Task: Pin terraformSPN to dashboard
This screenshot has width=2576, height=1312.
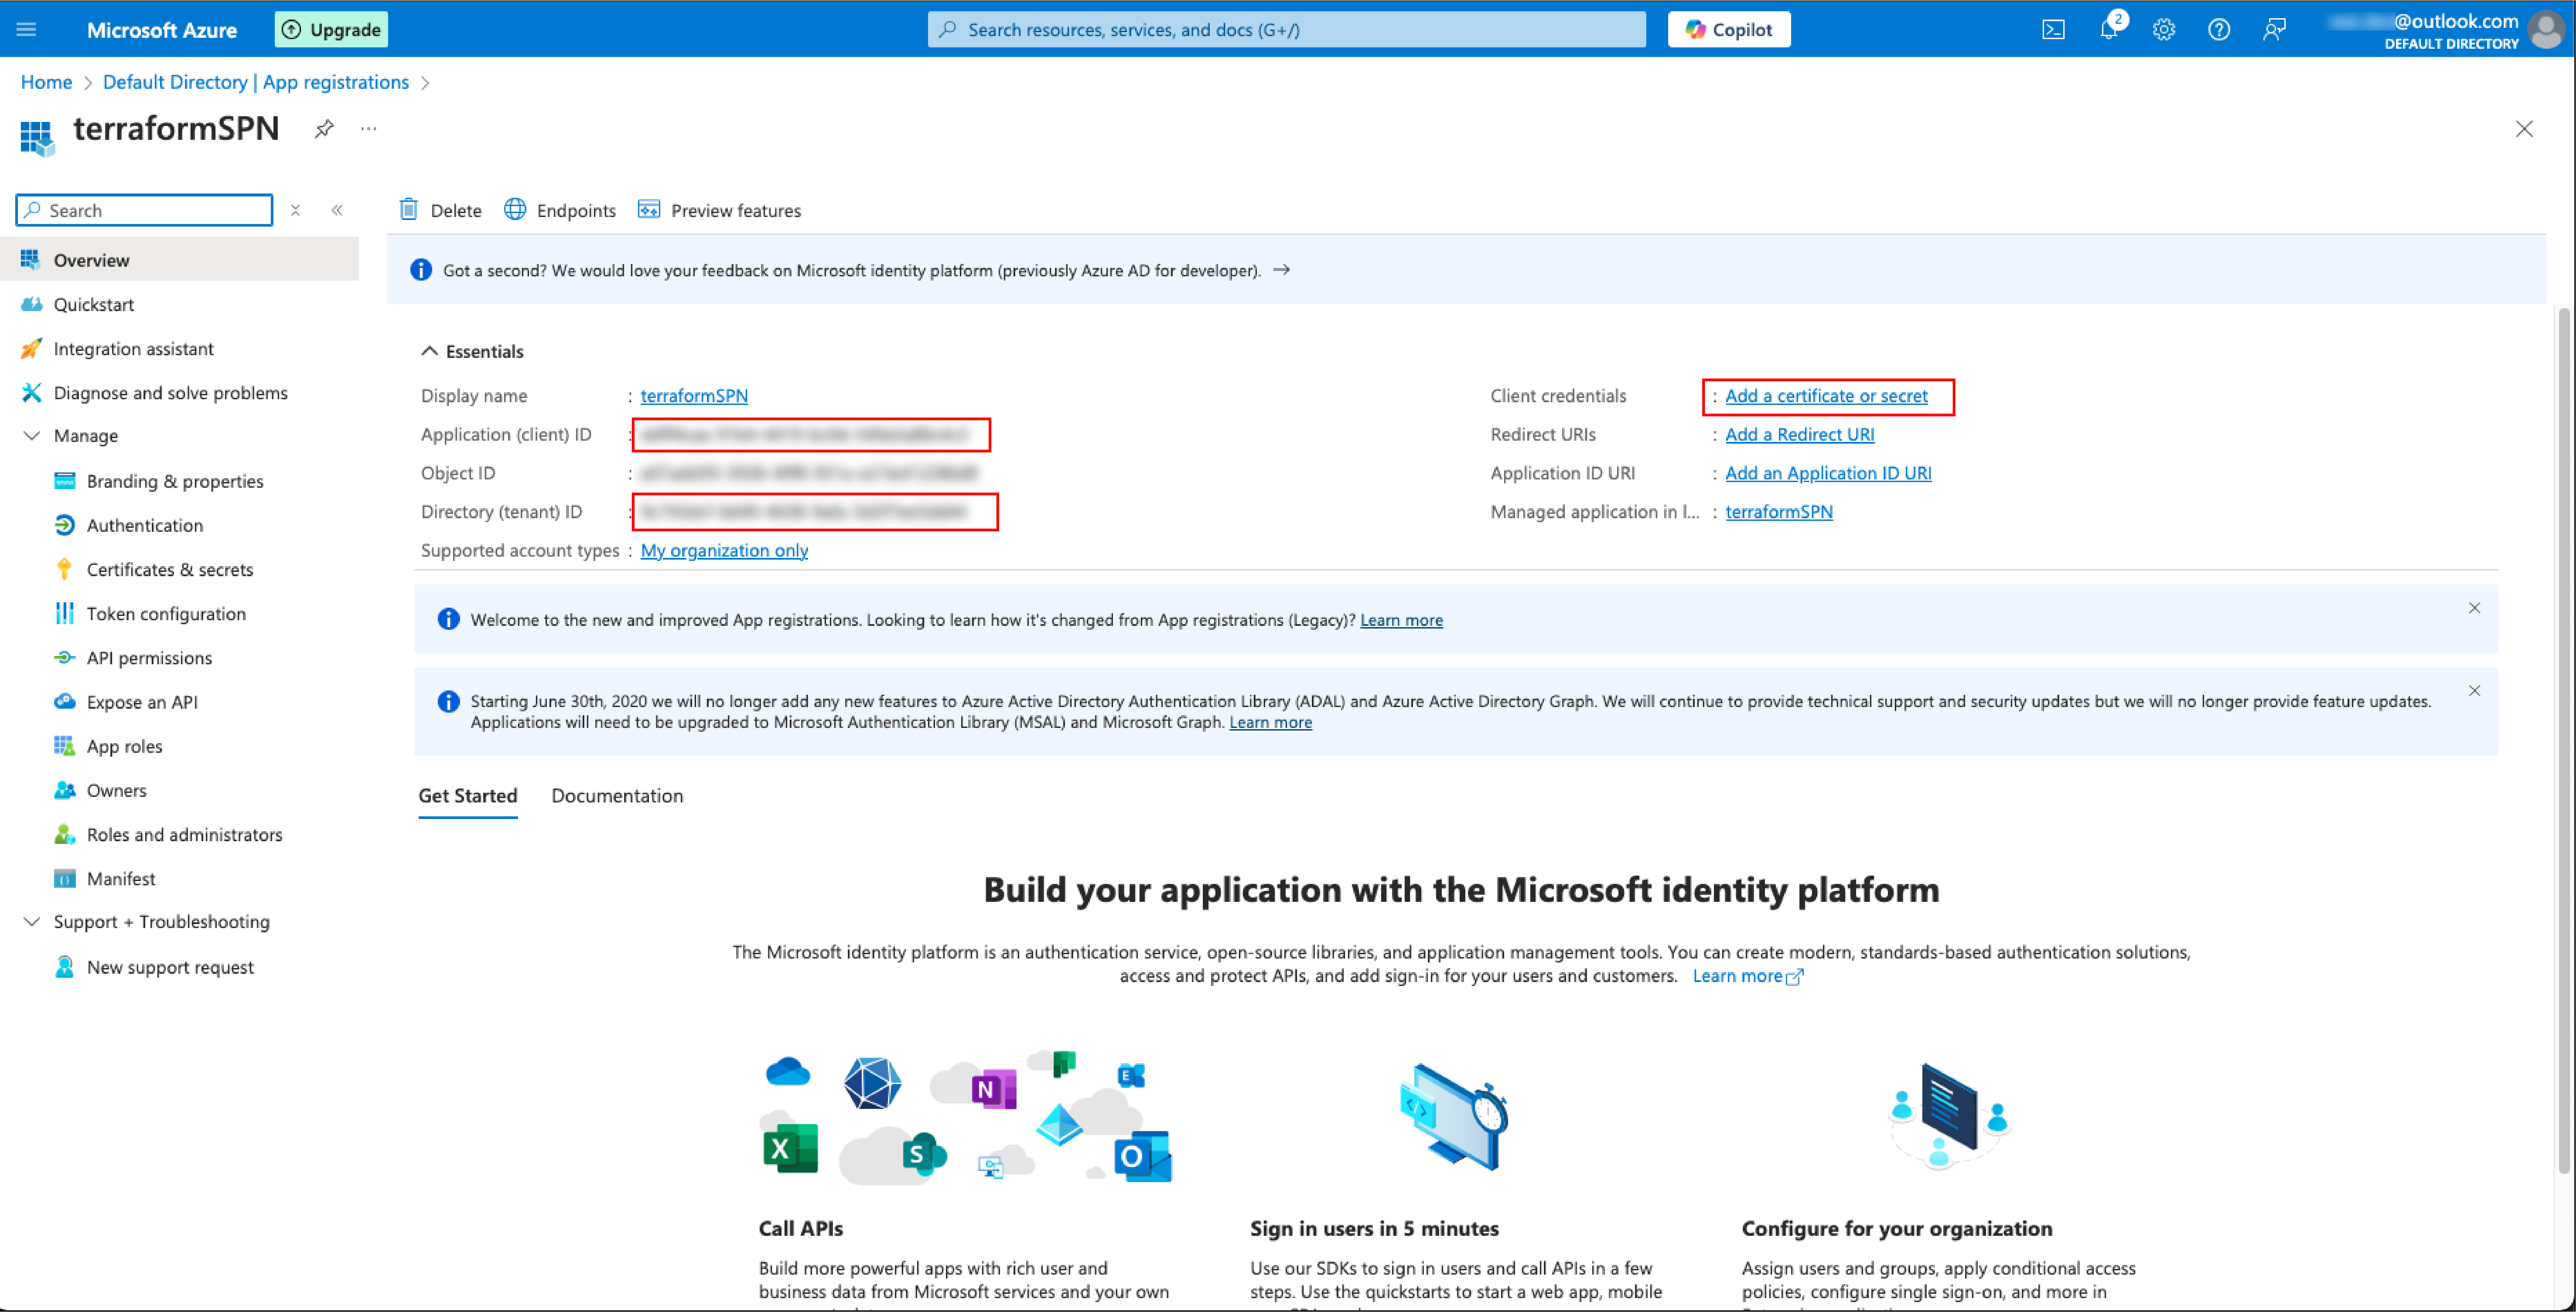Action: [324, 129]
